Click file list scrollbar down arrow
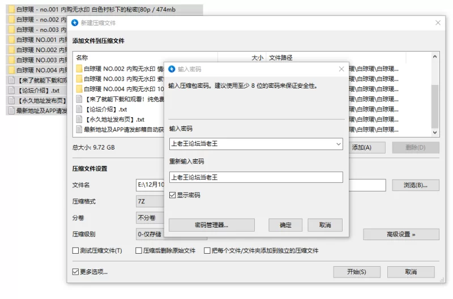The width and height of the screenshot is (453, 299). (x=435, y=133)
